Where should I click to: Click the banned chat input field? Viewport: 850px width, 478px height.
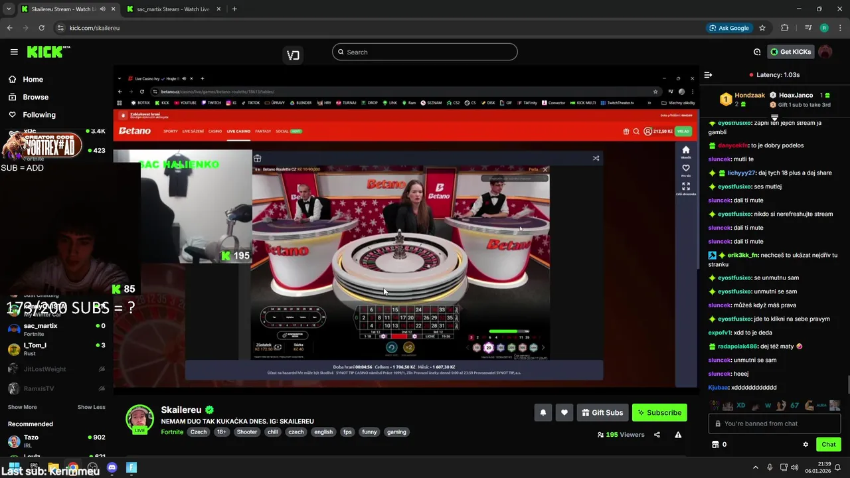click(774, 424)
